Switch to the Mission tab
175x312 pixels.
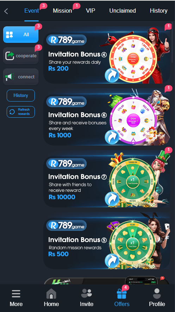click(x=62, y=11)
